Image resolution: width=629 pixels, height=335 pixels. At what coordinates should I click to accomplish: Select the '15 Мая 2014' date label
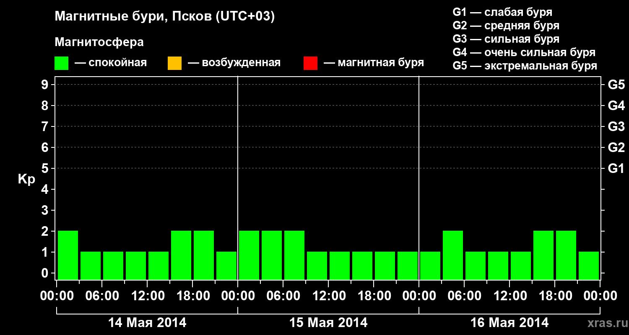click(328, 323)
